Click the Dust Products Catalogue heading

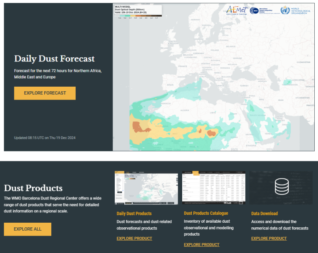[206, 213]
